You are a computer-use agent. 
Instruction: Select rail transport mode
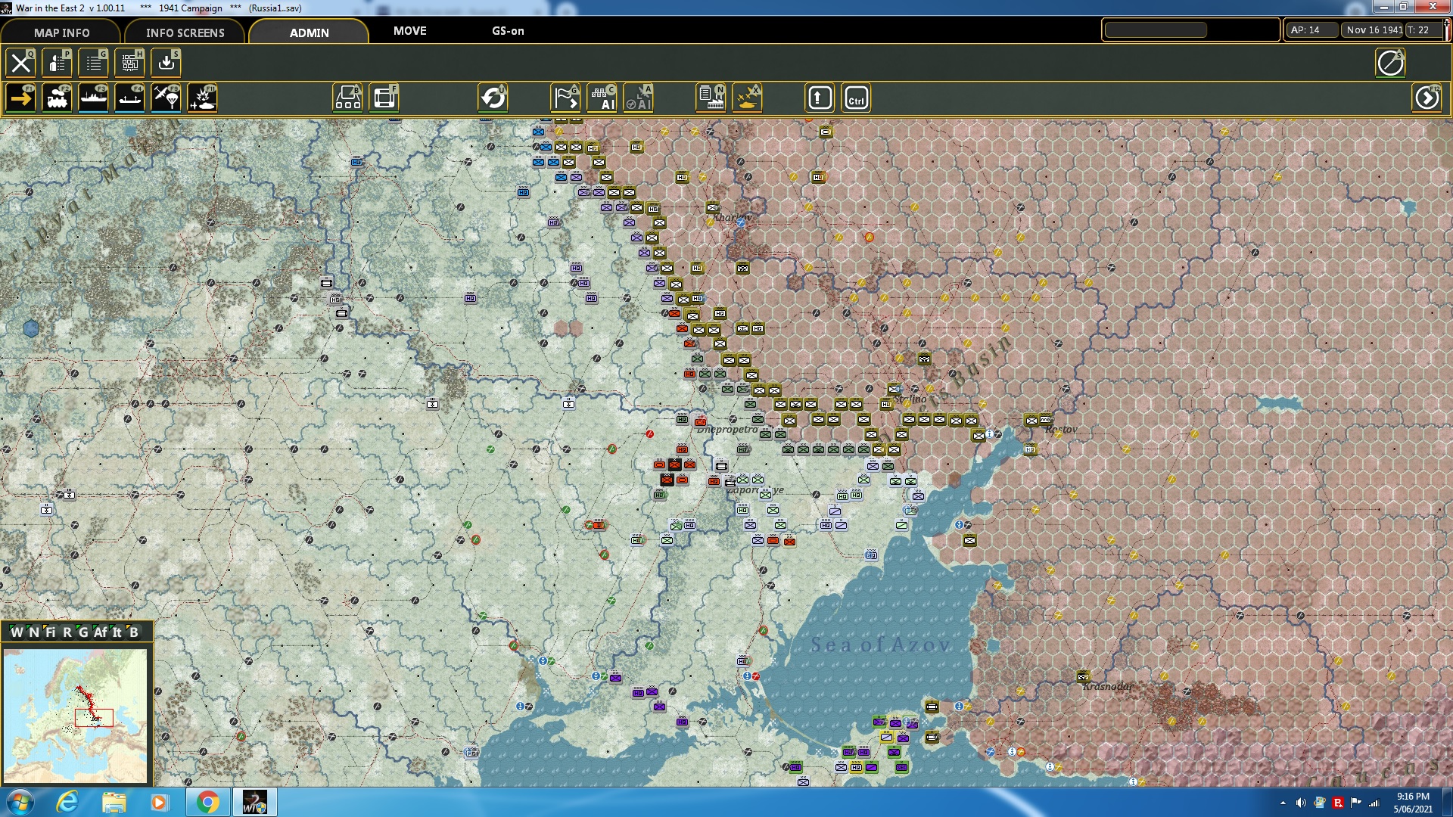(57, 98)
